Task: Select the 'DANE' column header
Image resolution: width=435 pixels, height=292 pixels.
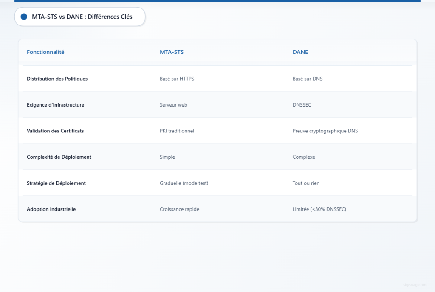Action: click(300, 52)
